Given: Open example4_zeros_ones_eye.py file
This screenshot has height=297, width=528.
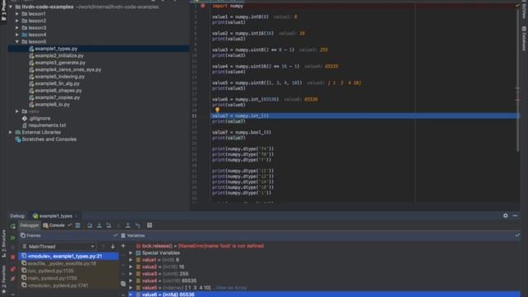Looking at the screenshot, I should coord(68,69).
